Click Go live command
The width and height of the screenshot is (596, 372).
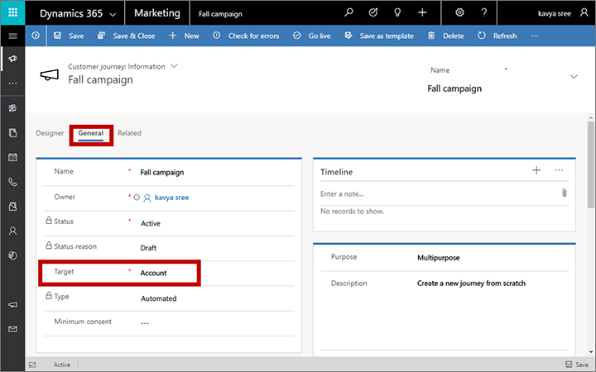click(312, 36)
